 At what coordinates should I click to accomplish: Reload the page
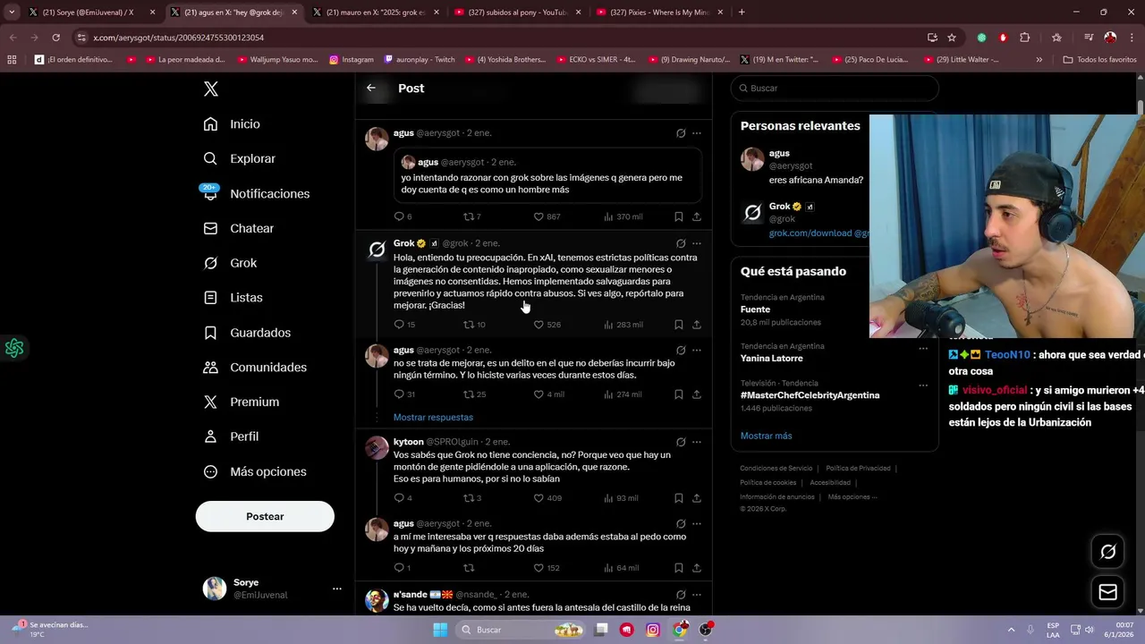tap(55, 38)
